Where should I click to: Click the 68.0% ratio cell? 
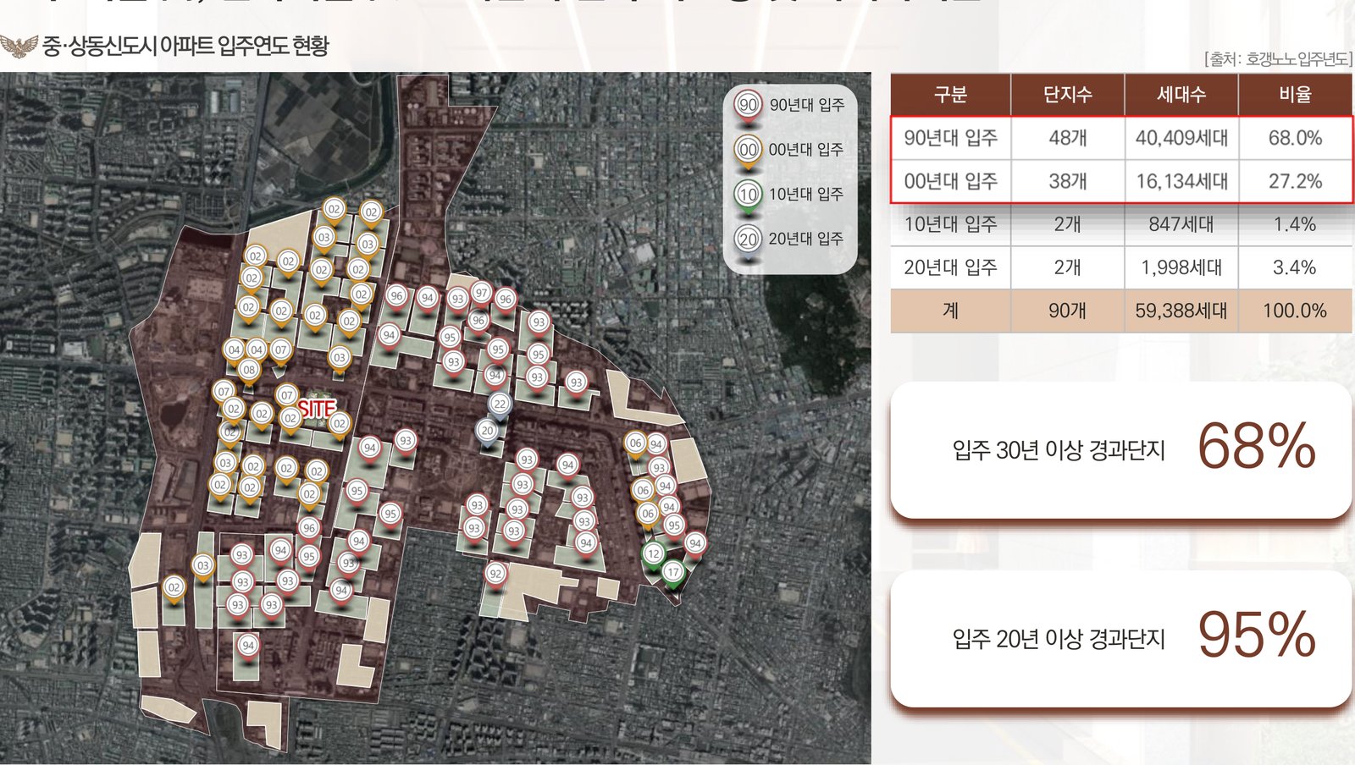pyautogui.click(x=1295, y=138)
